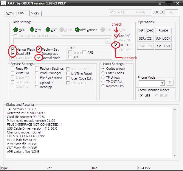Screen dimensions: 183x171
Task: Click the JAF app icon in title bar
Action: [3, 3]
